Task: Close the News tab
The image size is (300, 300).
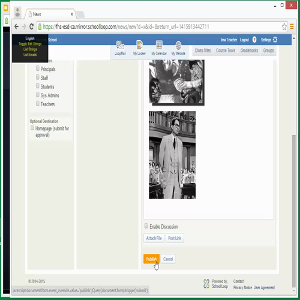Action: click(x=71, y=14)
